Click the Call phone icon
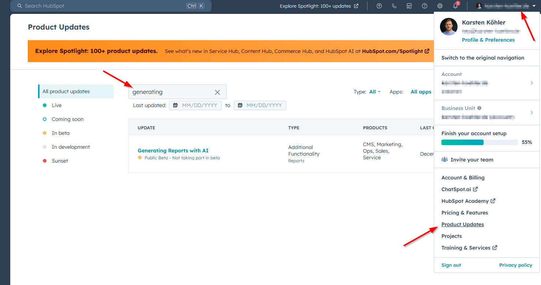Image resolution: width=541 pixels, height=285 pixels. 394,6
